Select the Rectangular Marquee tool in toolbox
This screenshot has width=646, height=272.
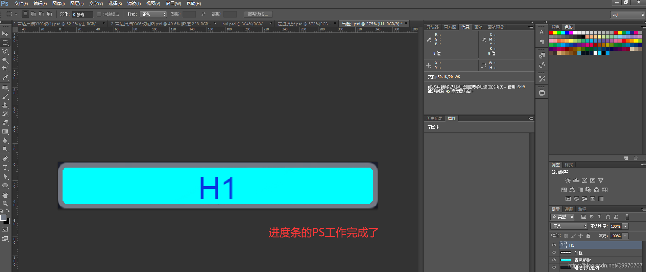click(5, 43)
